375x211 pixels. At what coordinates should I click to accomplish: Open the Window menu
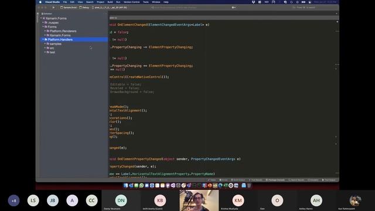[x=156, y=2]
